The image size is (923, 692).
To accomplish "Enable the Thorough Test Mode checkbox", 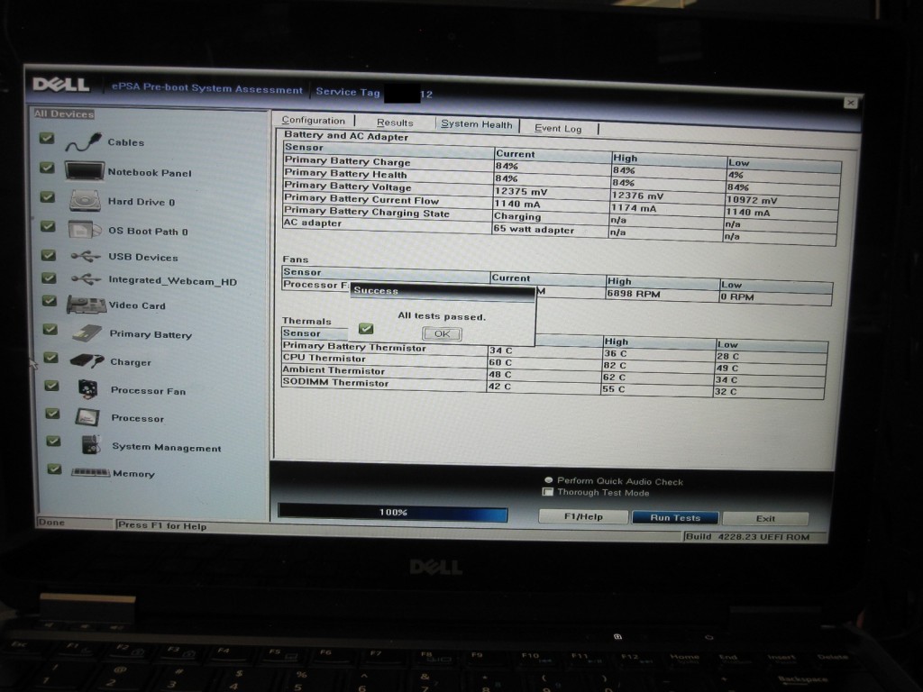I will pyautogui.click(x=548, y=491).
